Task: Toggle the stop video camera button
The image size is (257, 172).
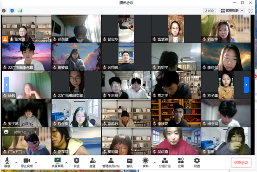Action: tap(26, 163)
